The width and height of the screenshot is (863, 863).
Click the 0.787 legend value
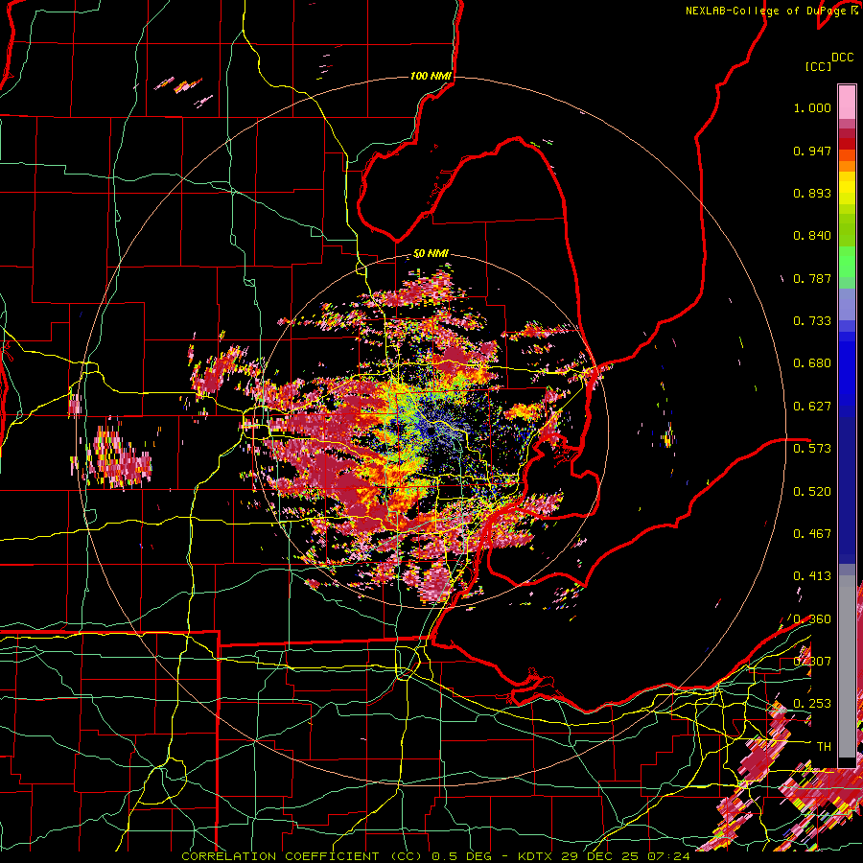click(x=812, y=278)
